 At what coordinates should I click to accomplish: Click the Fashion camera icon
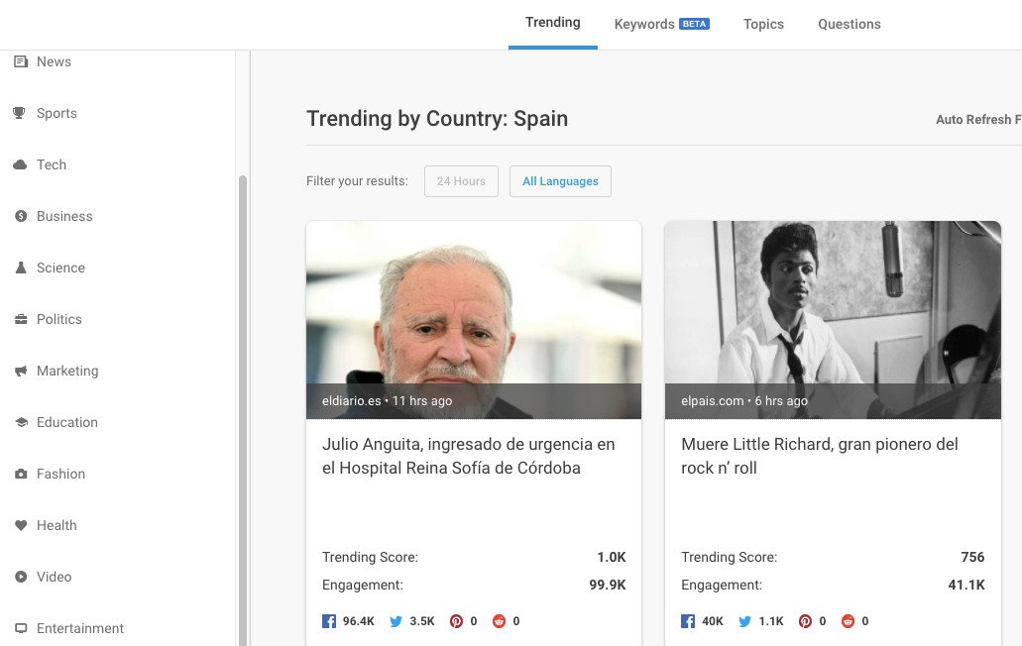[21, 474]
